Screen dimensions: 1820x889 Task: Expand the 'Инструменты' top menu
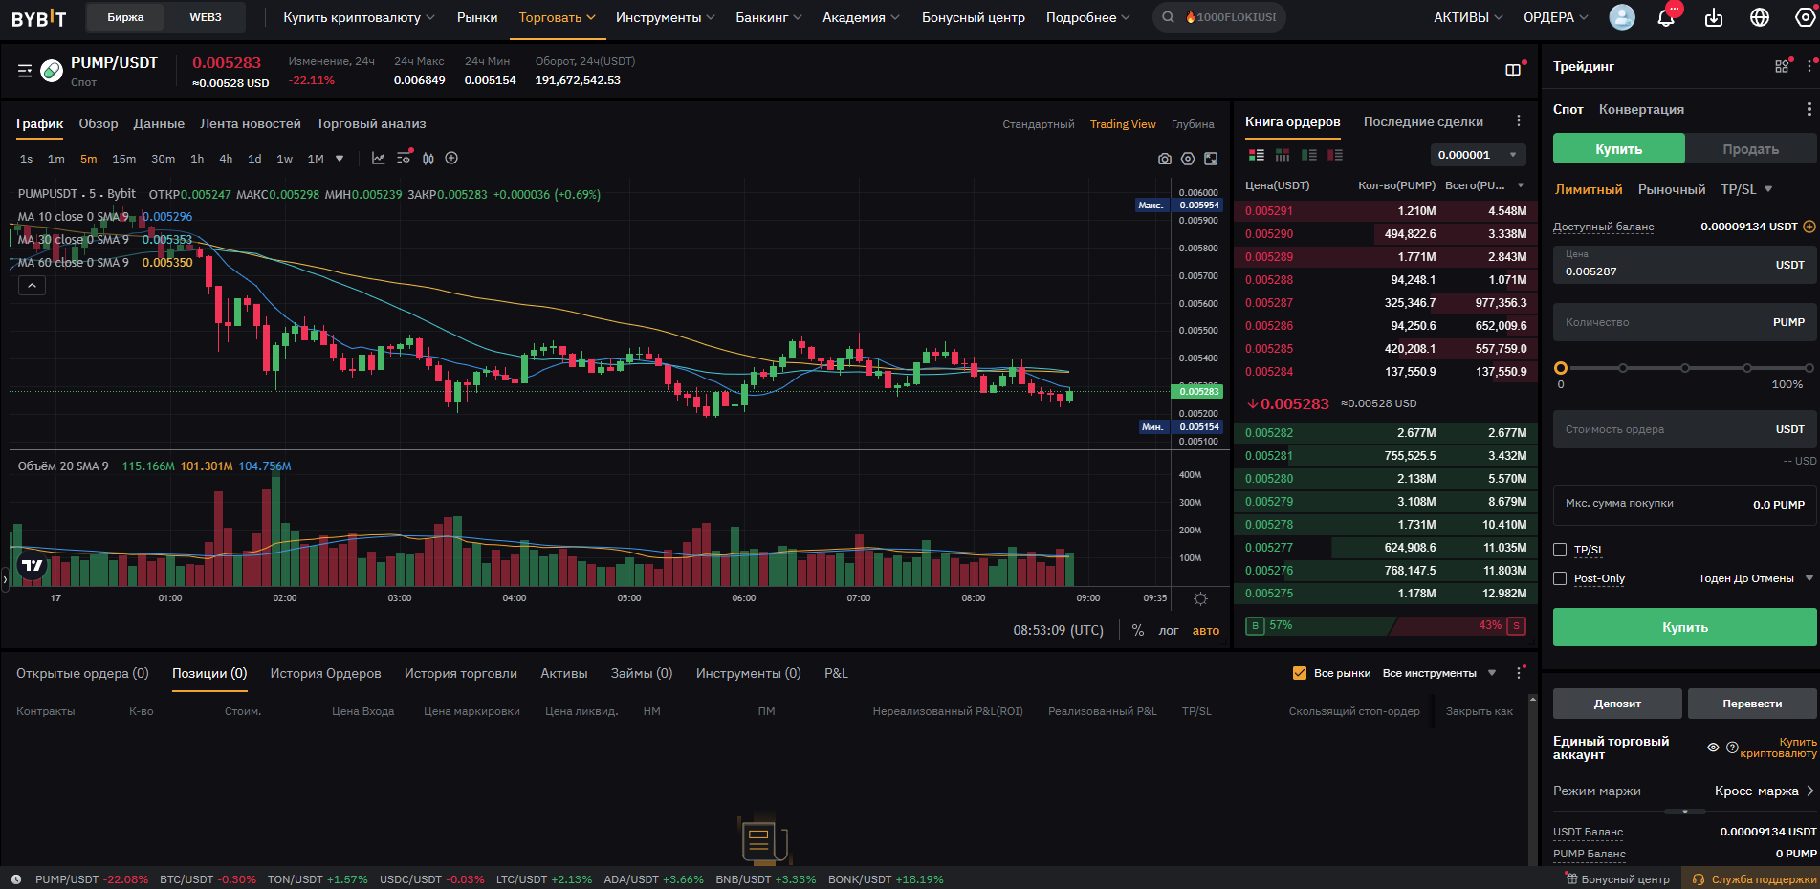coord(665,17)
